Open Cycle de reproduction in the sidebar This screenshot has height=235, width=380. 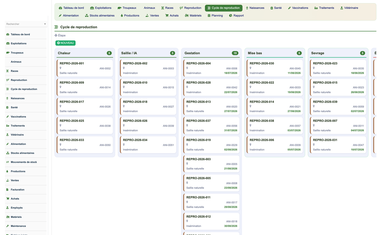24,89
